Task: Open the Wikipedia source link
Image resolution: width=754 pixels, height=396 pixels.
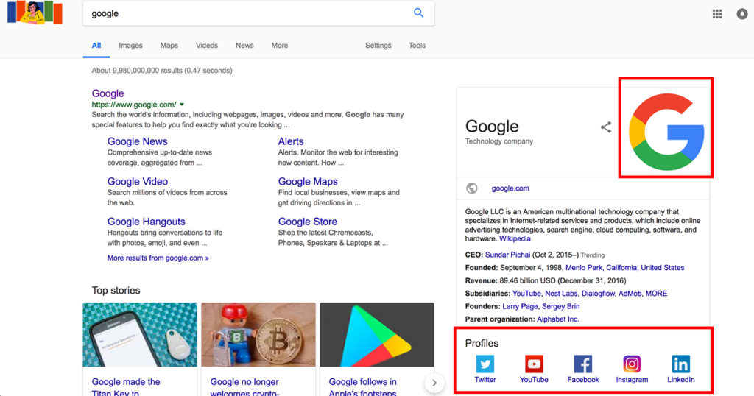Action: 515,238
